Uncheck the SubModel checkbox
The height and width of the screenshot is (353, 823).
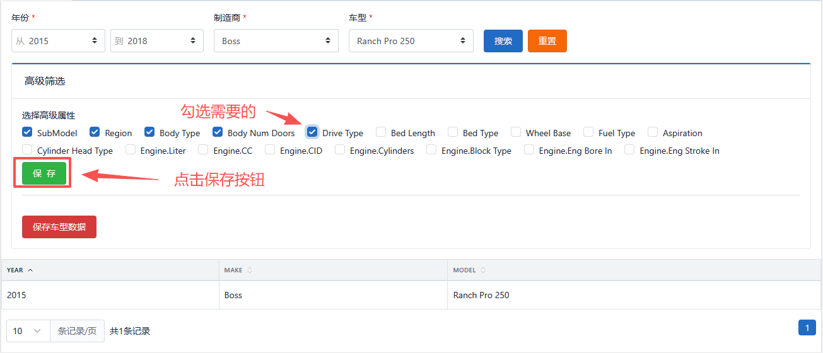point(27,132)
